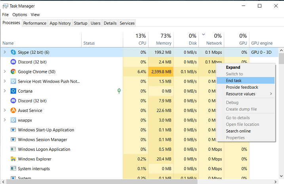Click the horizontal scrollbar left arrow
This screenshot has width=284, height=184.
3,182
